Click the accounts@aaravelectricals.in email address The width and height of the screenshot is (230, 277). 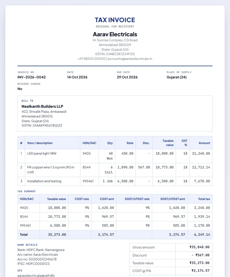[130, 59]
